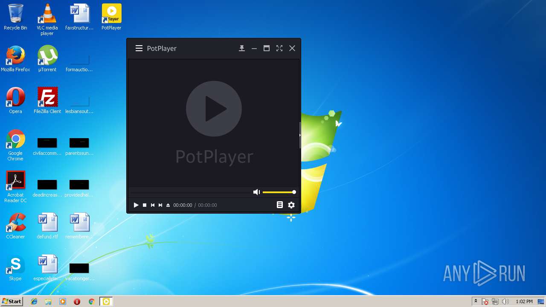Start playback with the play control
Screen dimensions: 546x307
tap(136, 205)
